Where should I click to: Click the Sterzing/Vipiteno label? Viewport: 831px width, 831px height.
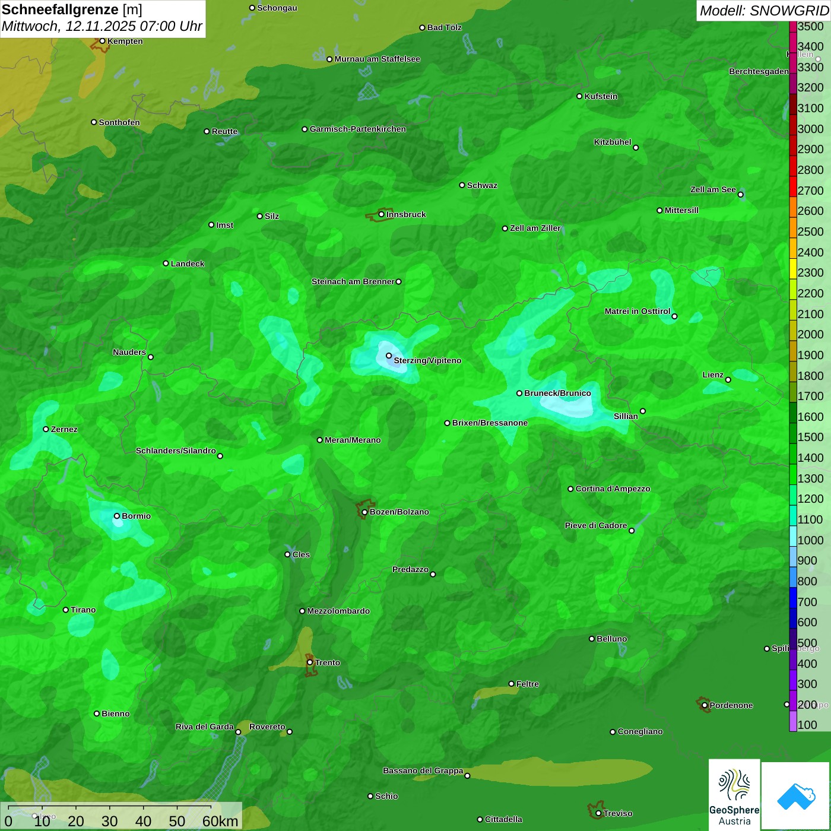coord(427,360)
